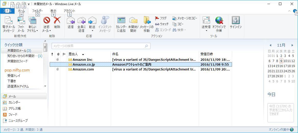Click the red X 削除 icon
298x133 pixels.
(x=57, y=20)
